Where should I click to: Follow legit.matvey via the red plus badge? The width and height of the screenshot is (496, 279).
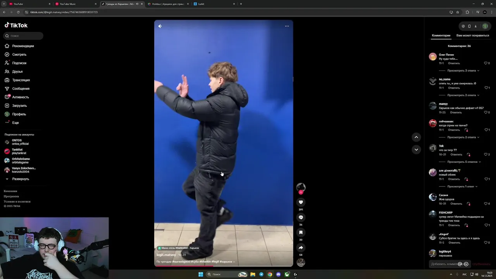point(301,192)
